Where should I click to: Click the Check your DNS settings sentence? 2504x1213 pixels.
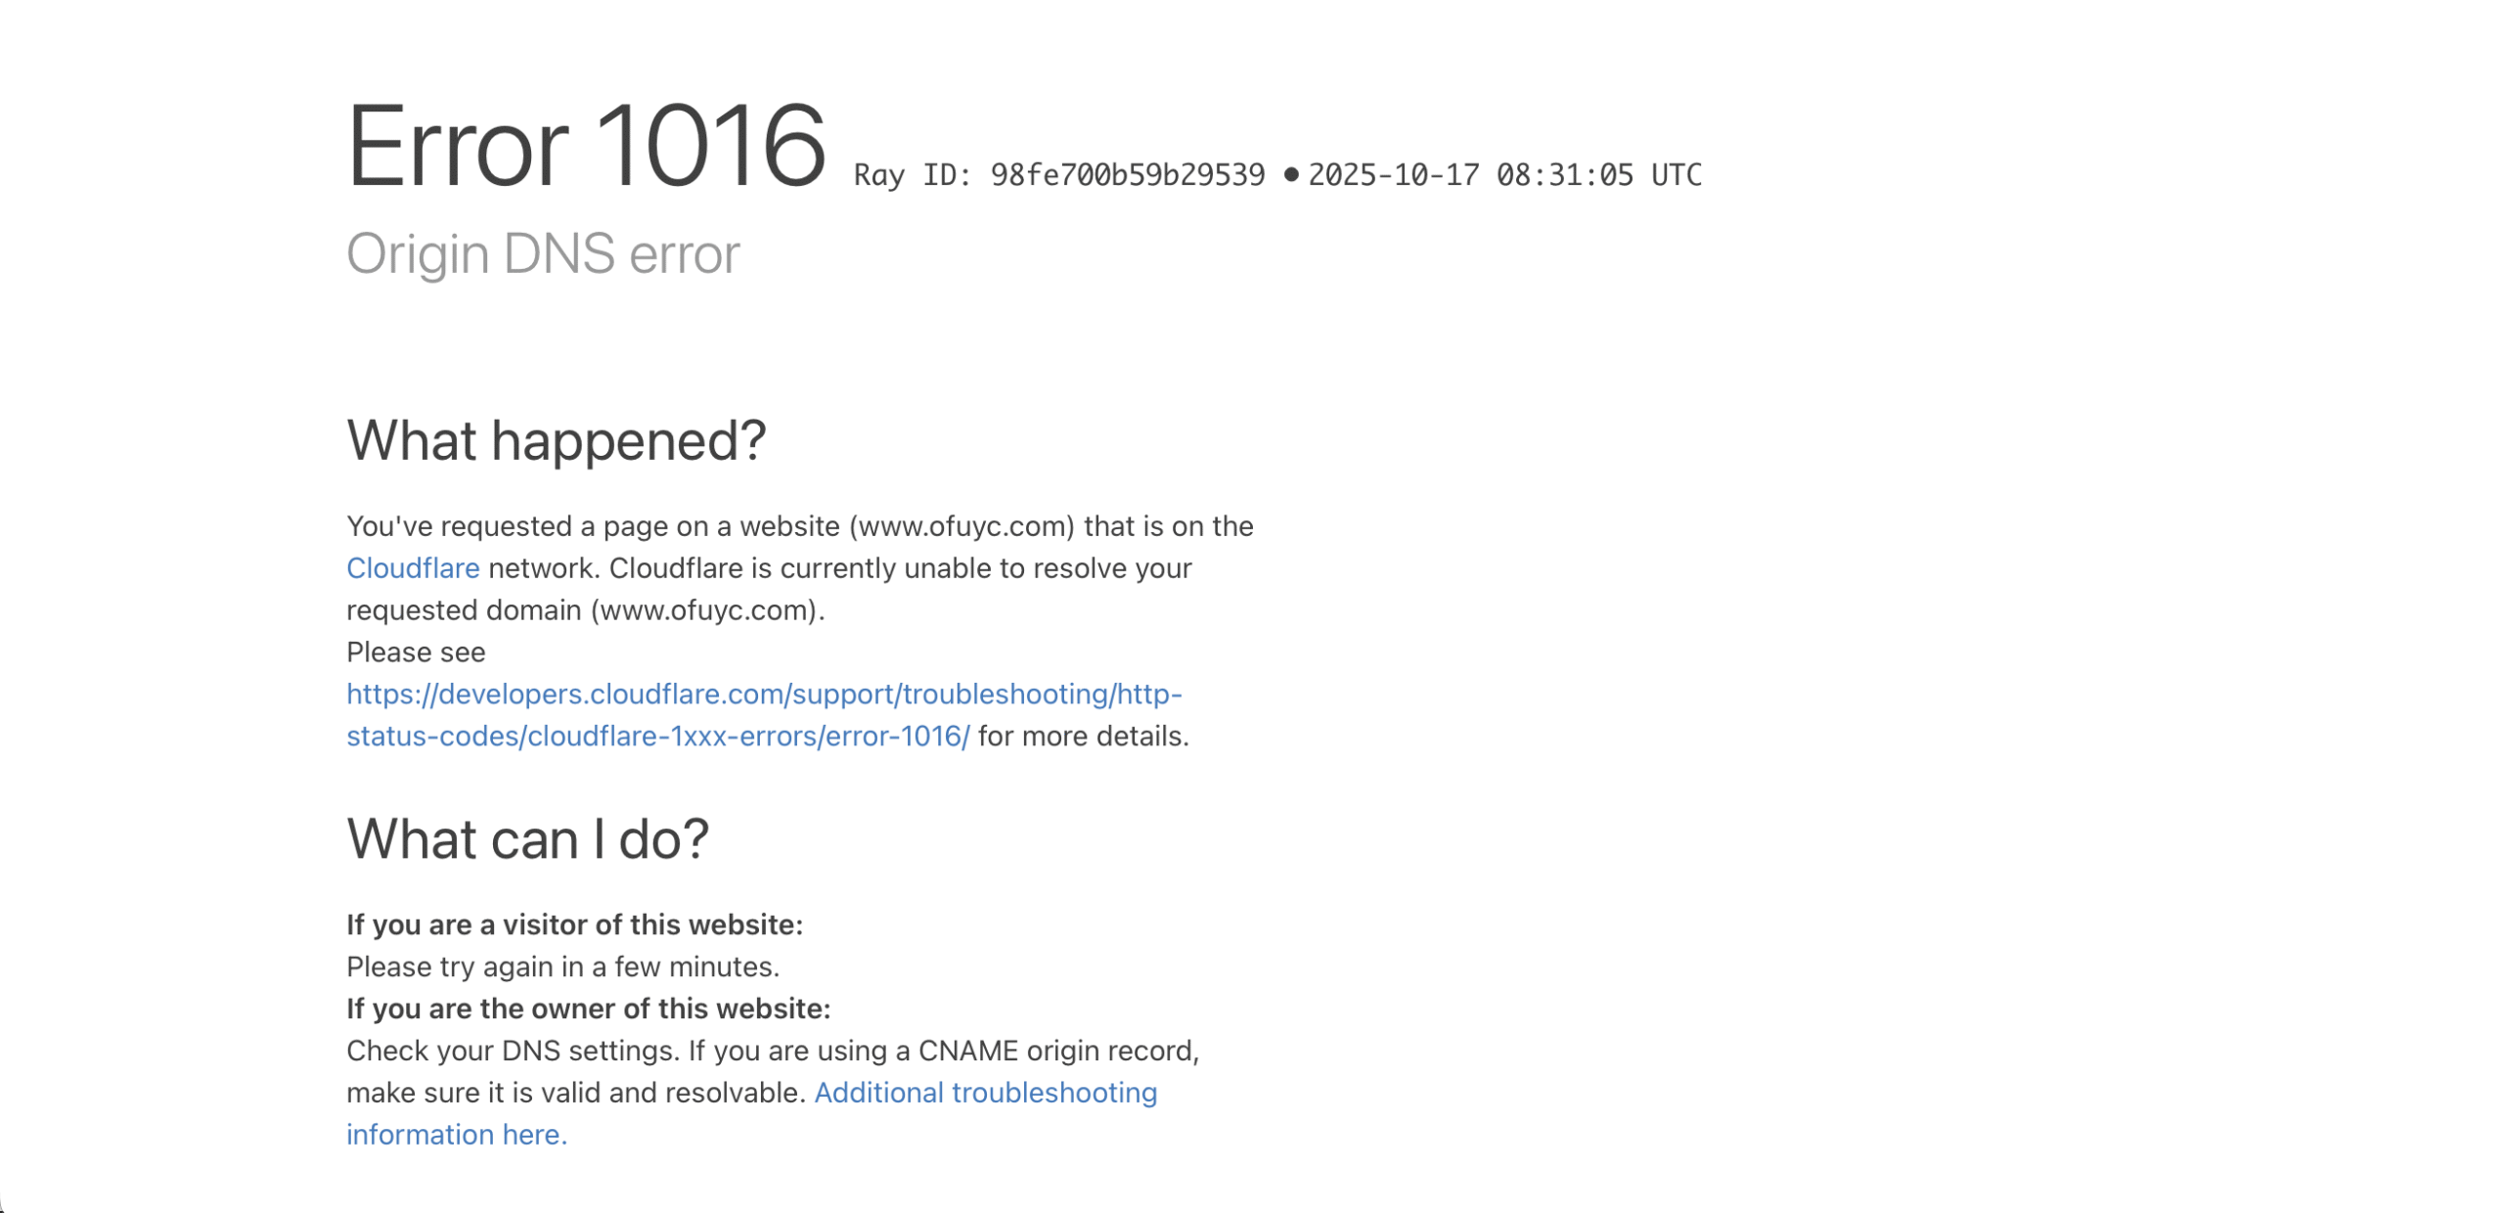[x=772, y=1051]
